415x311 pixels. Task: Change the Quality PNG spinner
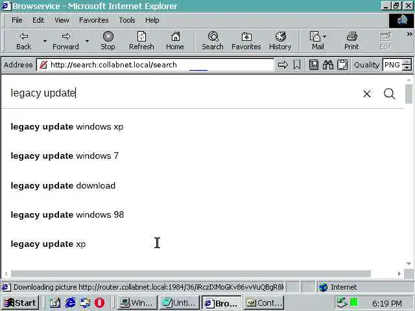point(407,65)
